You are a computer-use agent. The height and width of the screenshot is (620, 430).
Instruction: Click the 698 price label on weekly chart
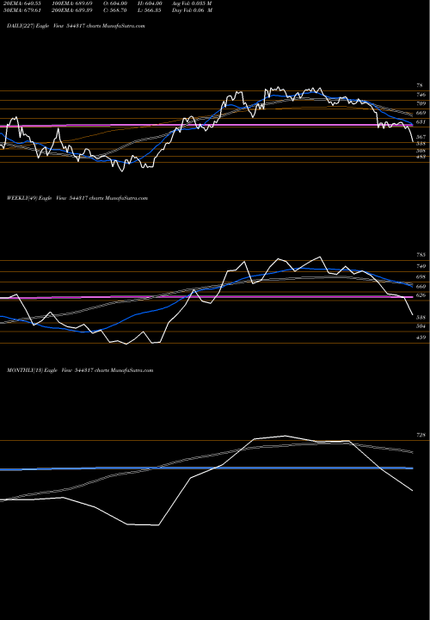(x=421, y=277)
